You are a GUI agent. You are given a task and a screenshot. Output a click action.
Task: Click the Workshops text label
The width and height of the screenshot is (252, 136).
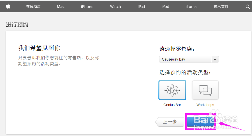(x=205, y=105)
